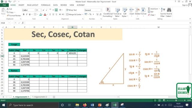Screen dimensions: 192x108
Task: Click the Comma Style button
Action: (x=93, y=14)
